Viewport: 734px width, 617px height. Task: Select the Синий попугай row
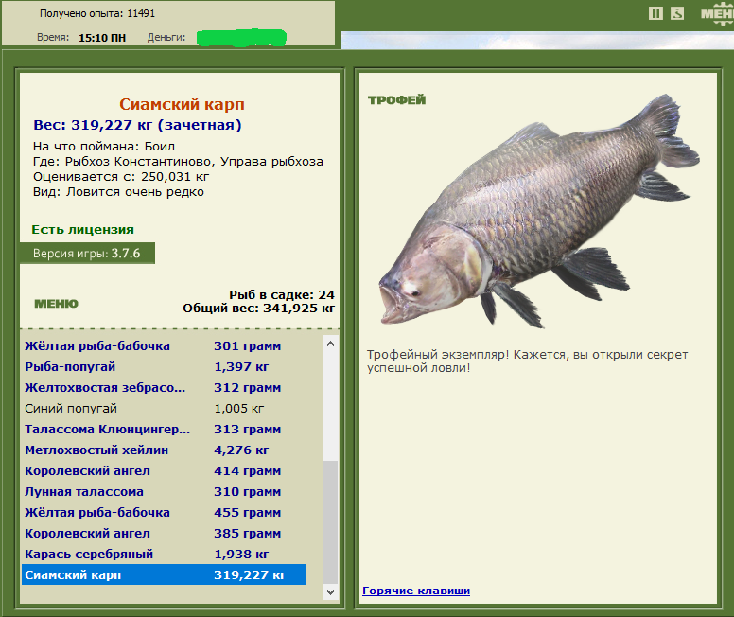click(164, 409)
